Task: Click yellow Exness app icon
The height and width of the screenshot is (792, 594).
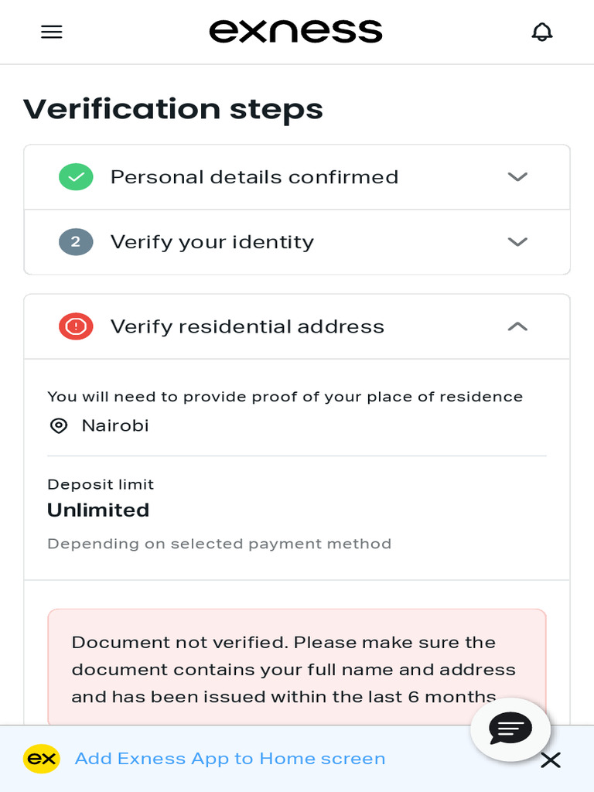Action: pos(42,759)
